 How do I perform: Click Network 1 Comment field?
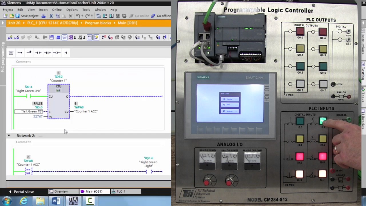click(23, 62)
